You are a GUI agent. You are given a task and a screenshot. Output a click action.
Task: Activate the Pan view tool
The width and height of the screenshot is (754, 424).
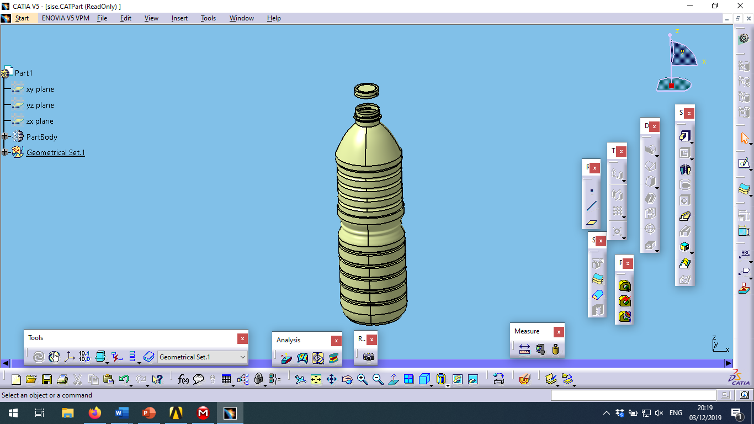pos(331,379)
